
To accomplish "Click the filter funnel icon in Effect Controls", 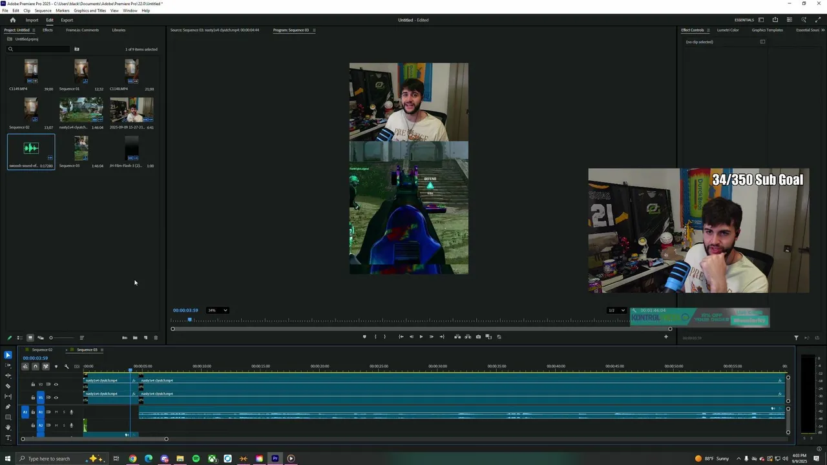I will pyautogui.click(x=796, y=338).
